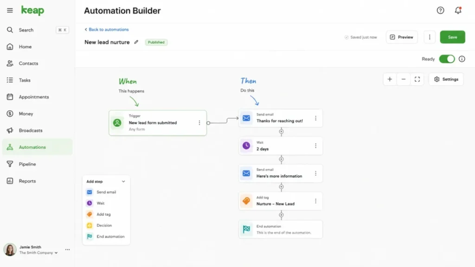Add a Decision step from panel
This screenshot has height=267, width=475.
click(x=106, y=226)
